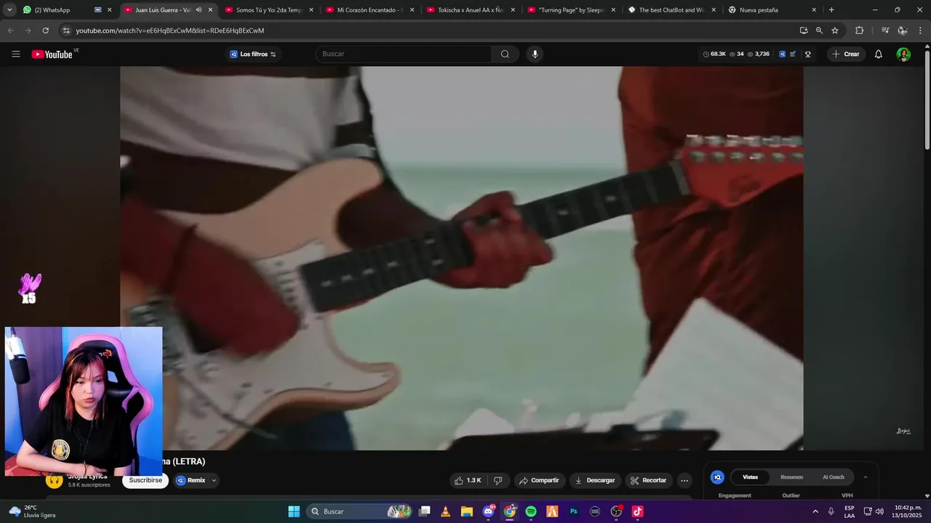Click the 3,736 views stat in header bar

[759, 54]
